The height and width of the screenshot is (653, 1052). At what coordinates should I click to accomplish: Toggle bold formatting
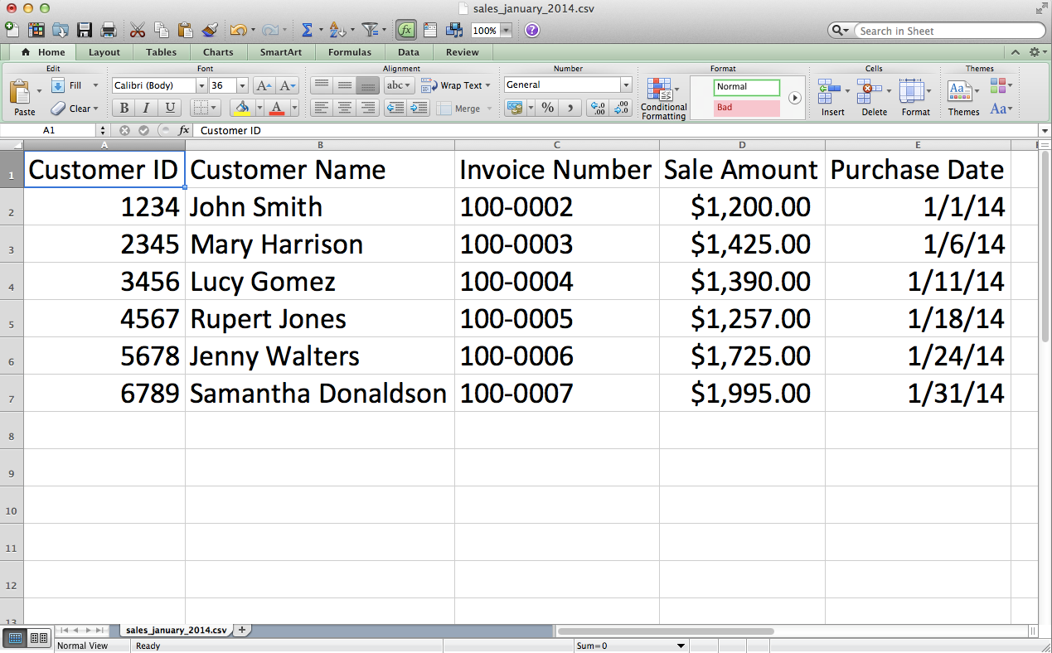point(124,109)
